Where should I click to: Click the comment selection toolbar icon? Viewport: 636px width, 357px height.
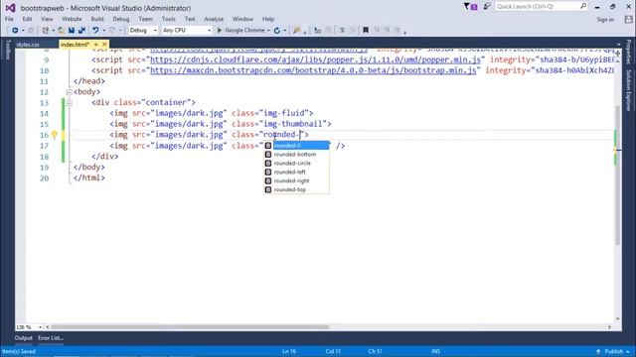[x=342, y=31]
